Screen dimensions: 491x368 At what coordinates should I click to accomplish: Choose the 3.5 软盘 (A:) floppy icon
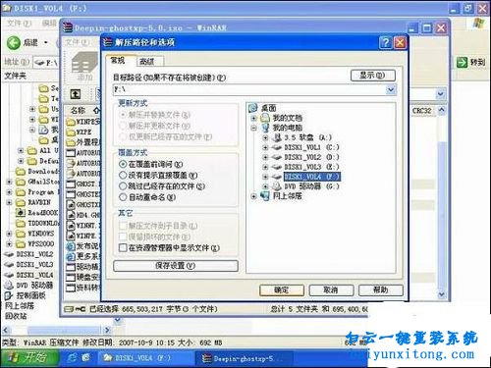tap(277, 137)
